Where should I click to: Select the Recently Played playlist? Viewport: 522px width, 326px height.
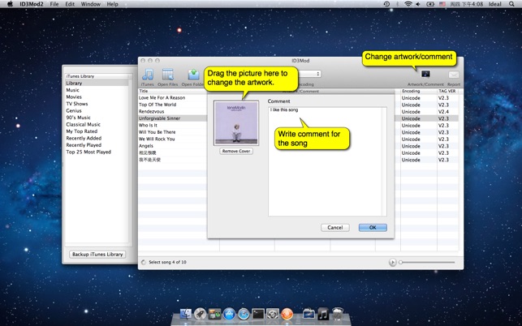click(97, 145)
